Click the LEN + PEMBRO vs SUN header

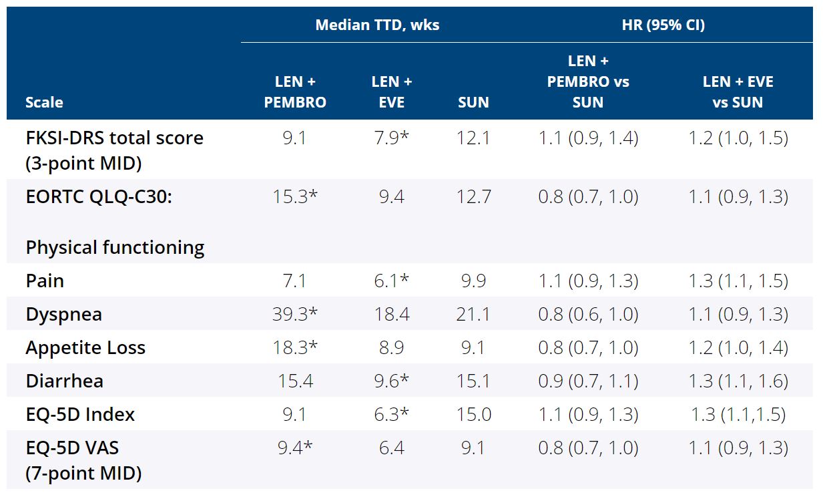(x=587, y=81)
